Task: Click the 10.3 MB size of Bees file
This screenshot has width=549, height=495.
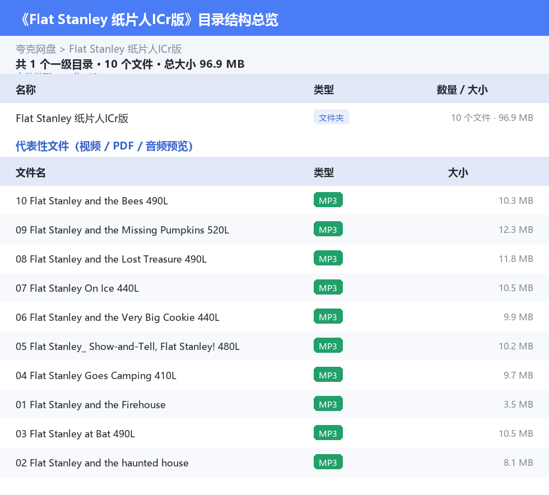Action: click(516, 200)
